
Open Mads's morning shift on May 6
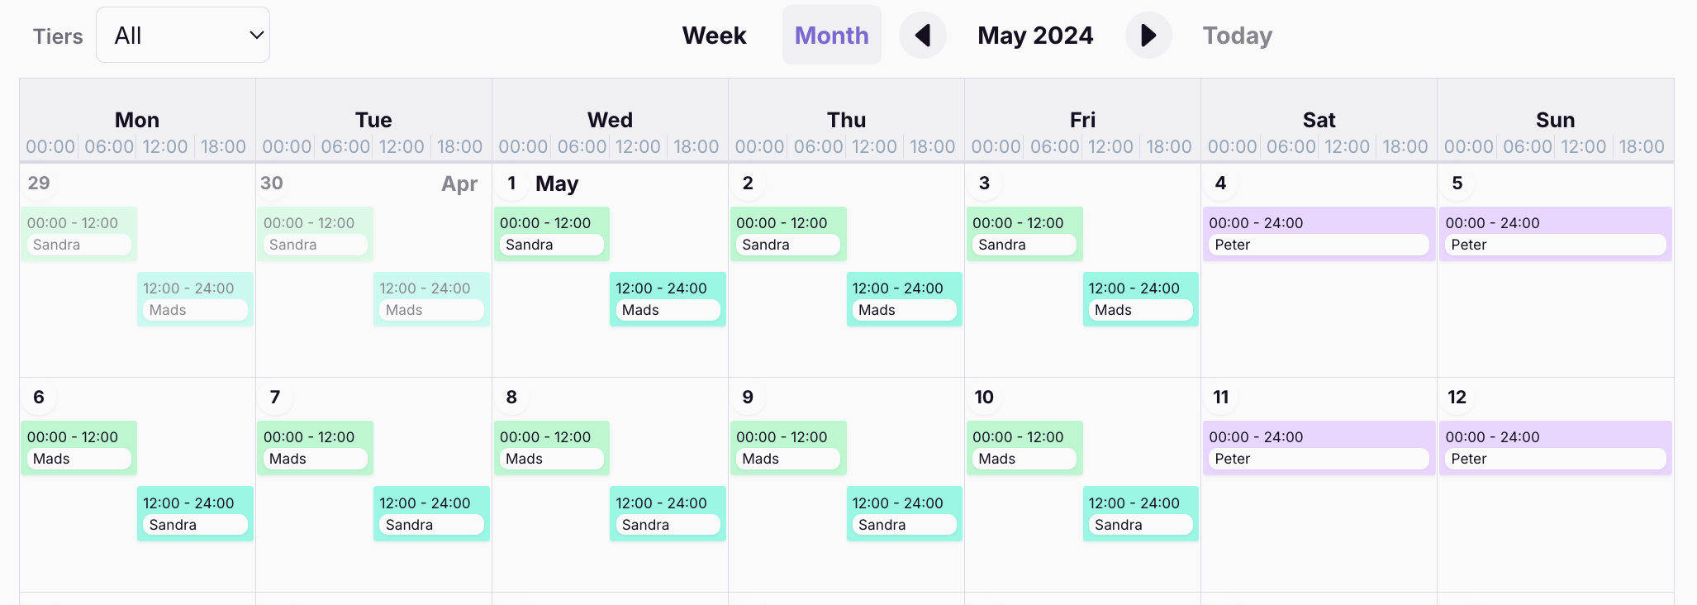pyautogui.click(x=78, y=448)
